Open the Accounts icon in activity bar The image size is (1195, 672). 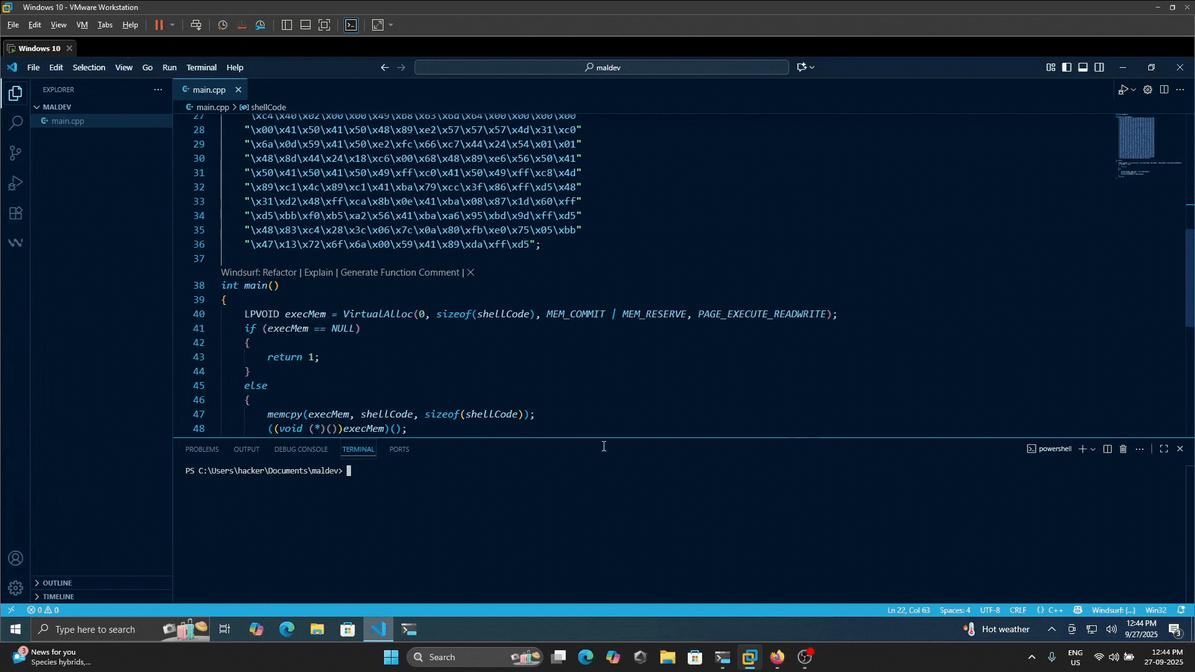coord(16,558)
